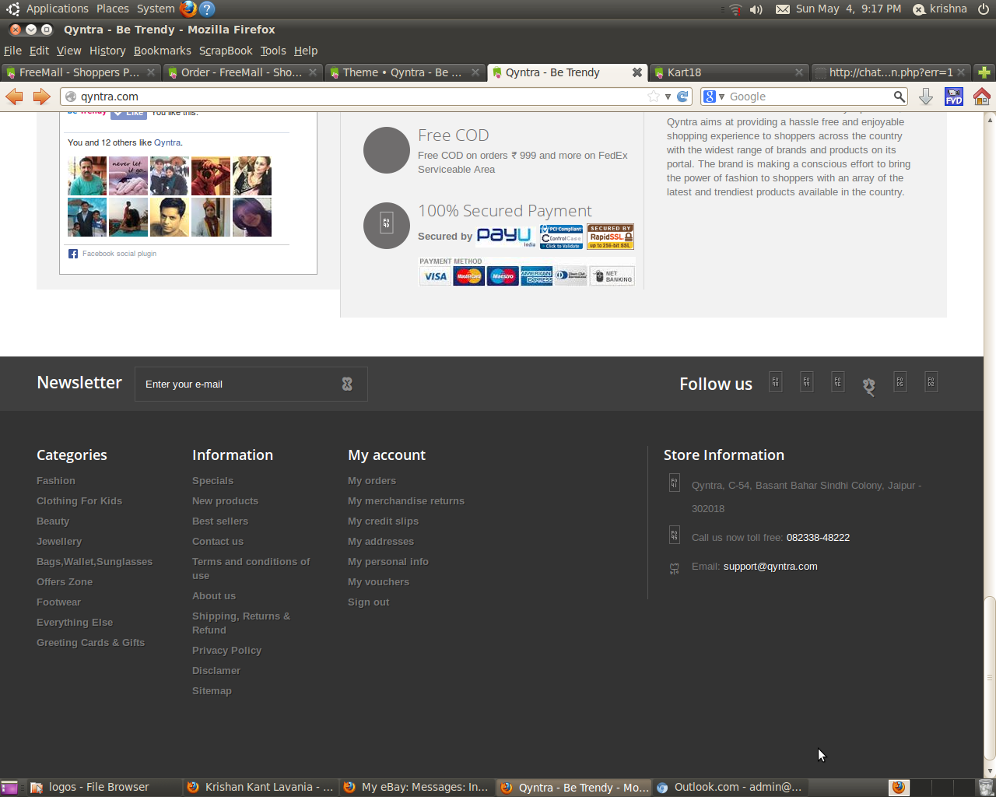Switch to the Order - FreeMall tab
The width and height of the screenshot is (996, 797).
[242, 72]
